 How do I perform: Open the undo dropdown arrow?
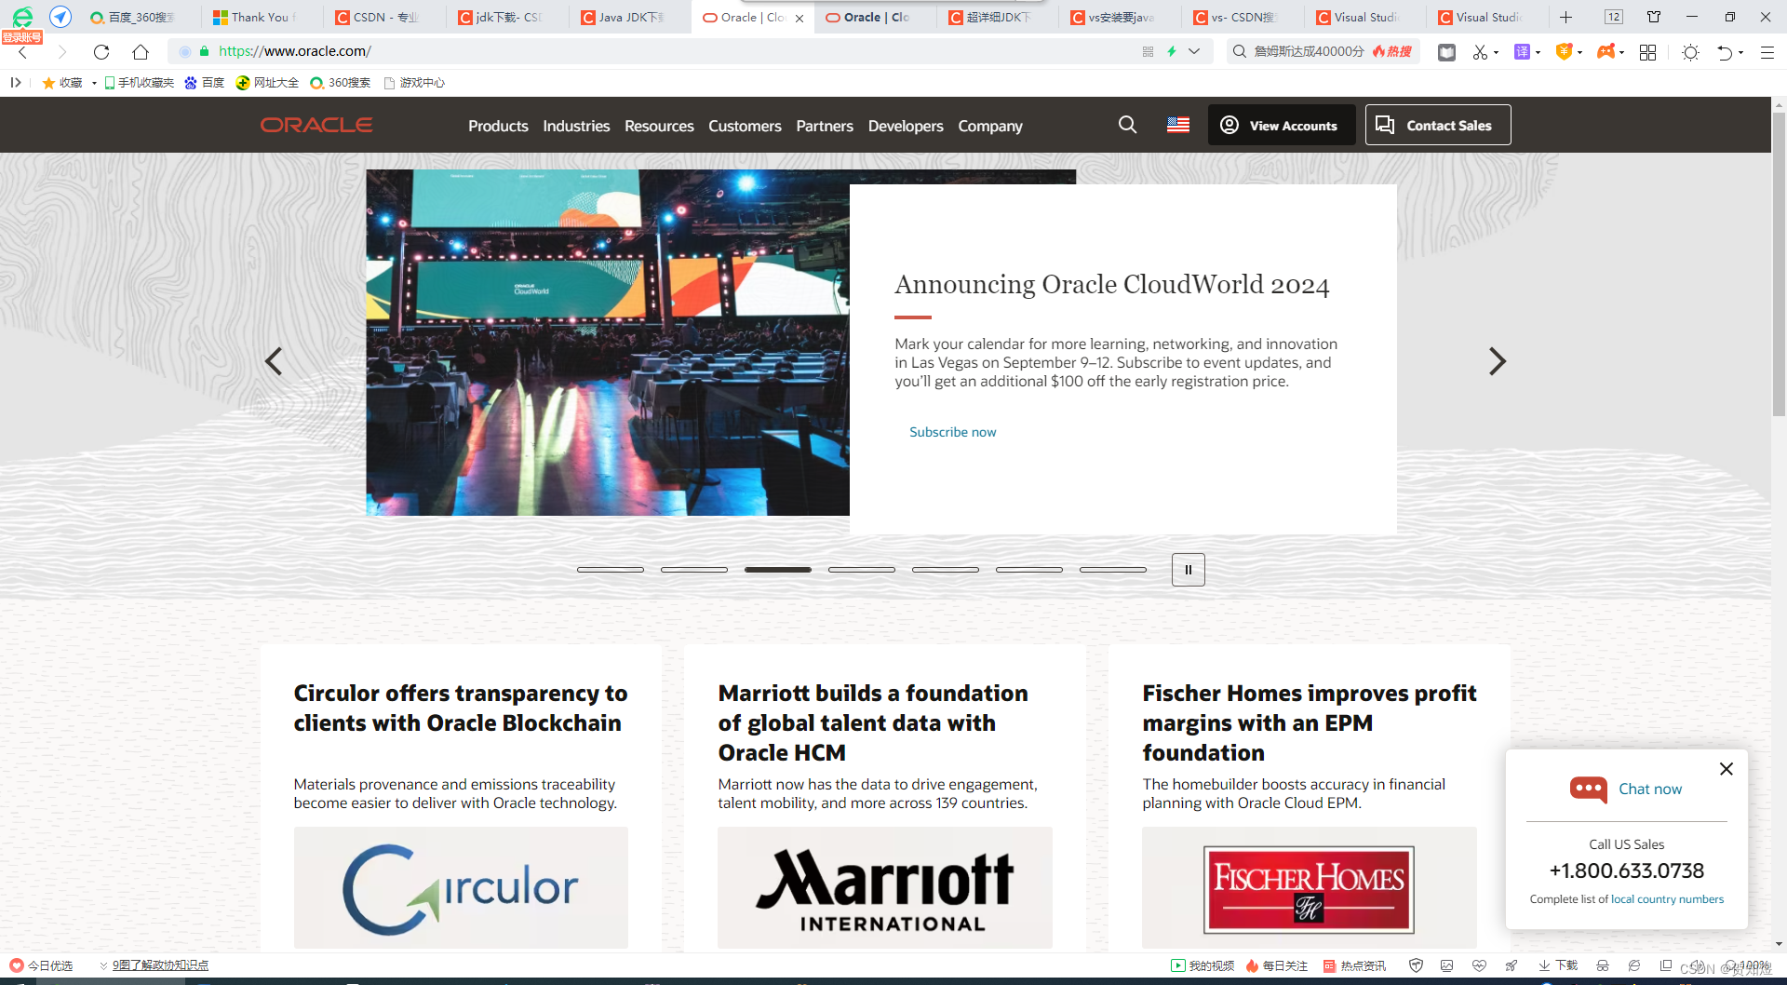point(1740,52)
